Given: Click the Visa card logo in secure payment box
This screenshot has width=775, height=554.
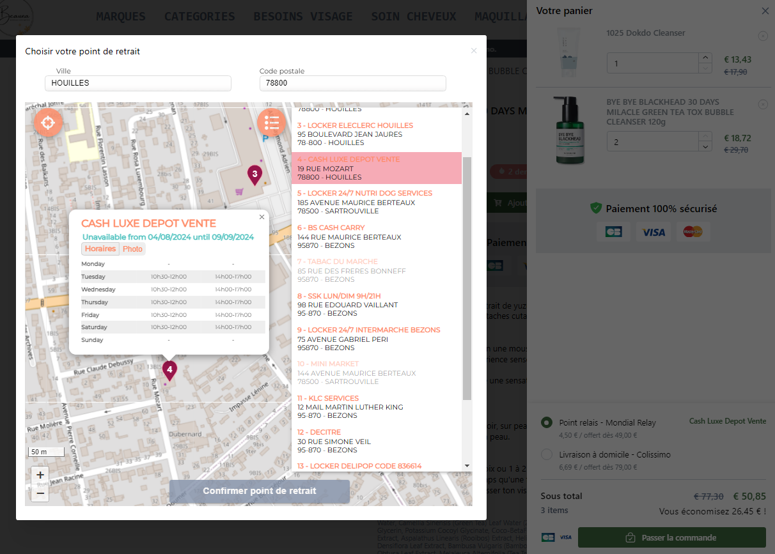Looking at the screenshot, I should point(654,232).
